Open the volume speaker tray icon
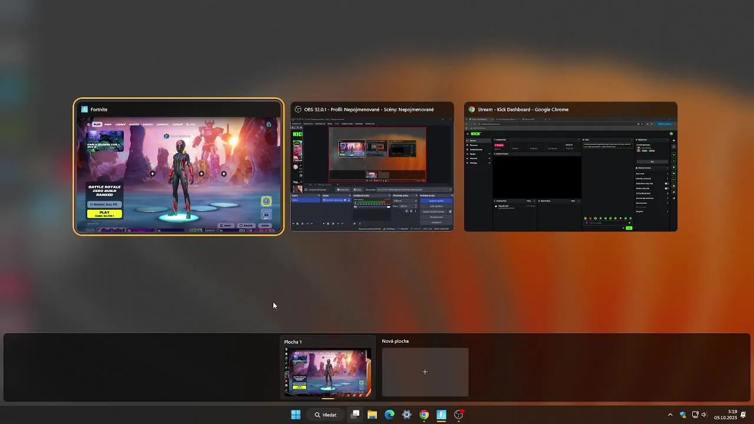Viewport: 754px width, 424px height. click(704, 415)
